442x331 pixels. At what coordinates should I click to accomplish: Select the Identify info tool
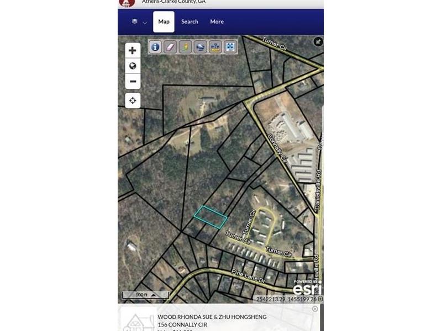155,47
